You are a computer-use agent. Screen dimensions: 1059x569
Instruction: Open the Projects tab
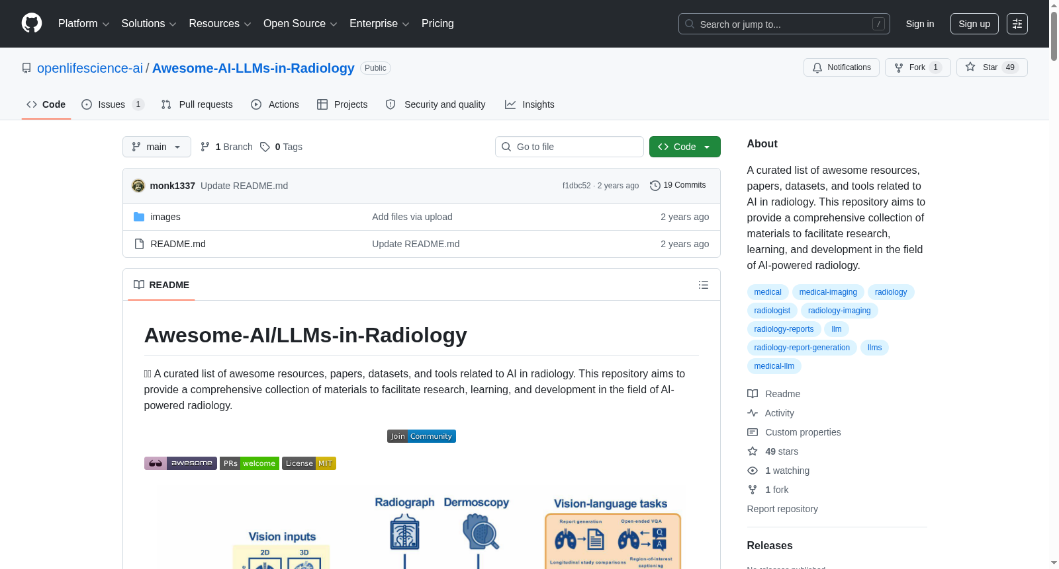[342, 104]
